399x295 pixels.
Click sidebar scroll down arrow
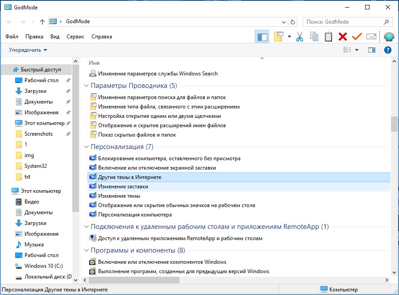click(x=75, y=280)
